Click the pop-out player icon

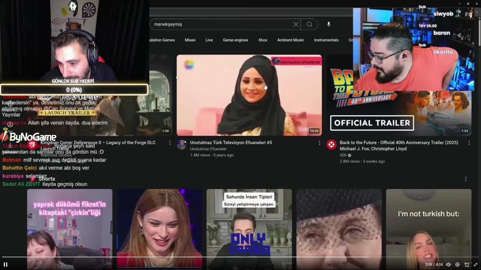click(x=467, y=264)
